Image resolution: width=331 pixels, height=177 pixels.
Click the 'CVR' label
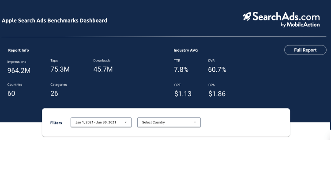[x=211, y=61]
